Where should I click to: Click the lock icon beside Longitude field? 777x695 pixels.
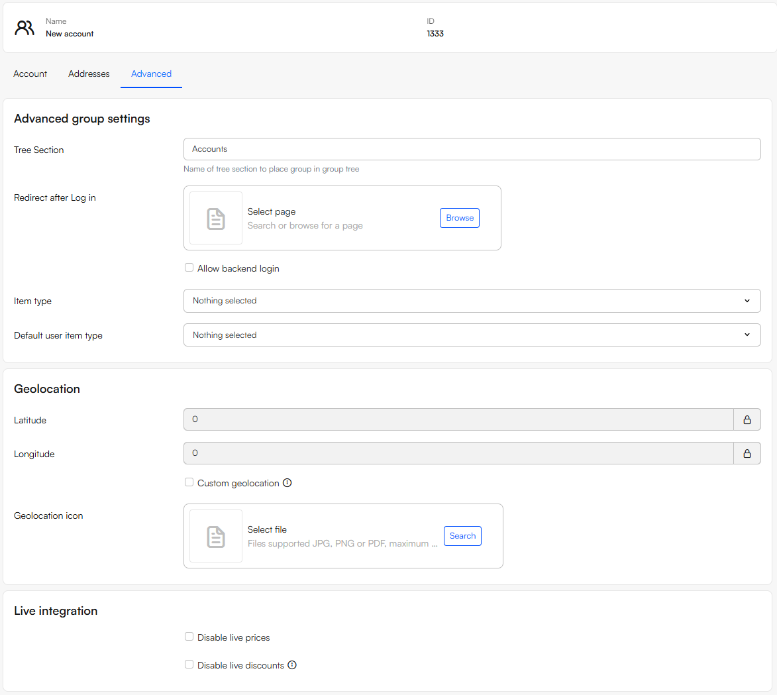pos(747,453)
